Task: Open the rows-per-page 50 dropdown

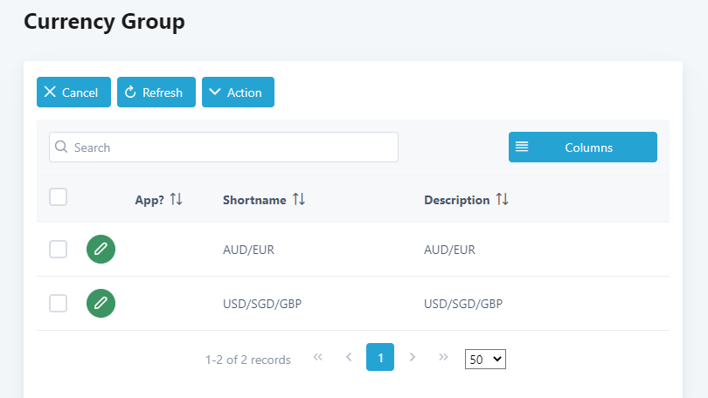Action: [485, 359]
